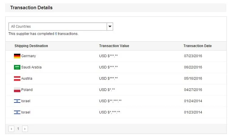Select the Germany transaction row text
228x136 pixels.
[29, 56]
